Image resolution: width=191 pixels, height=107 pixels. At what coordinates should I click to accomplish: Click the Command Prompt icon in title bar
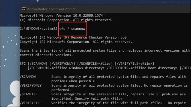tap(24, 9)
